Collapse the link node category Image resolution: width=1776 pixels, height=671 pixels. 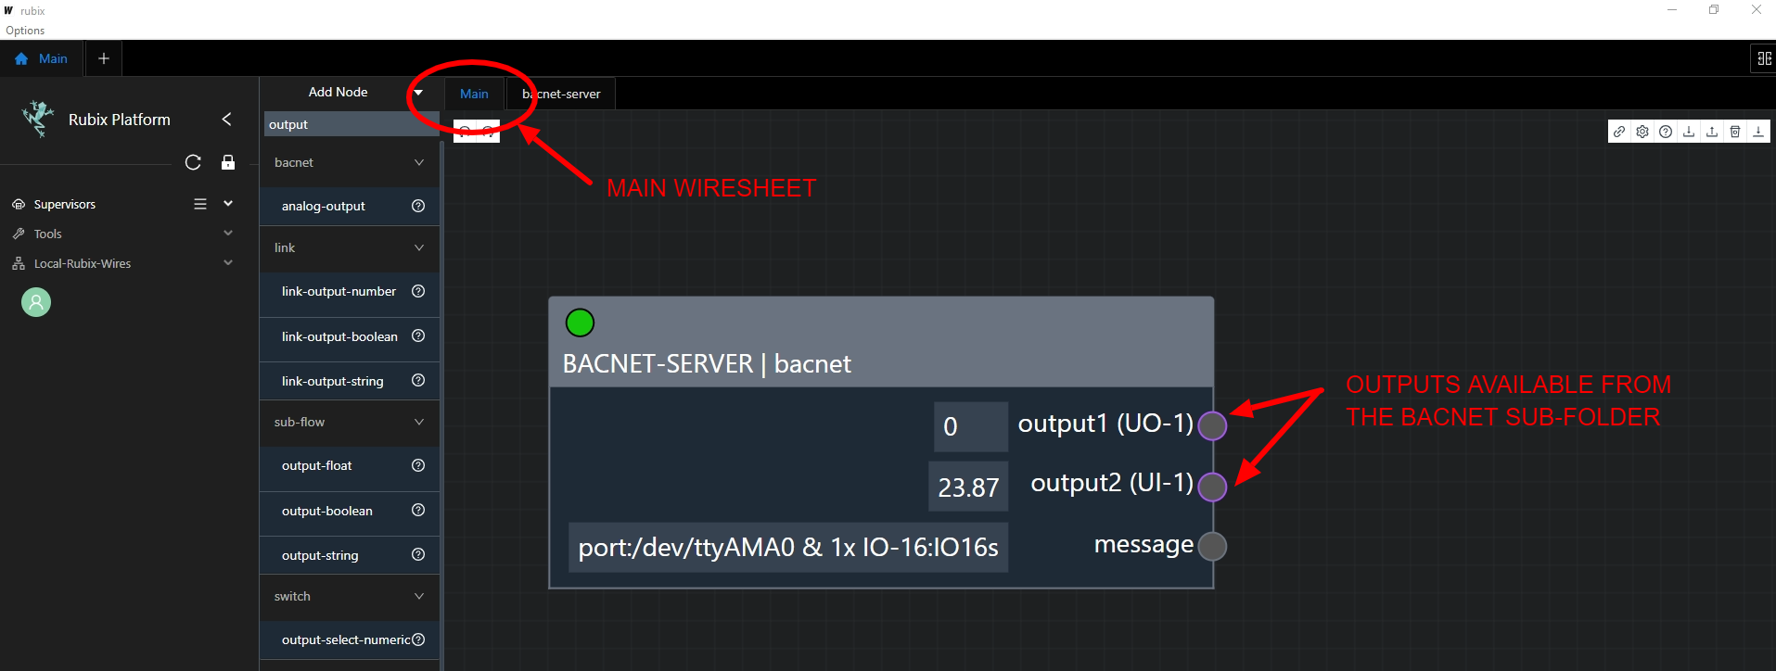point(419,247)
